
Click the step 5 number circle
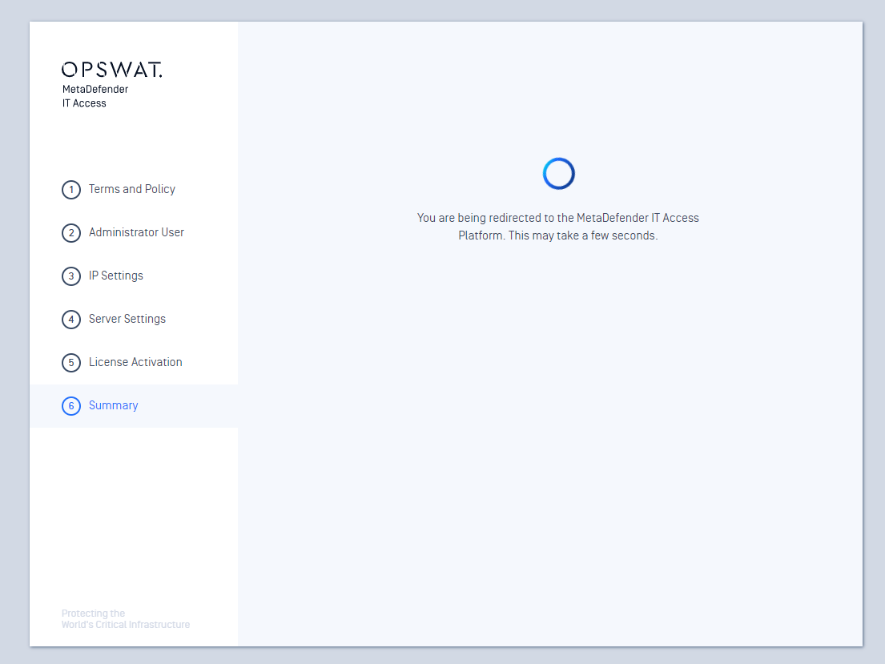click(71, 363)
